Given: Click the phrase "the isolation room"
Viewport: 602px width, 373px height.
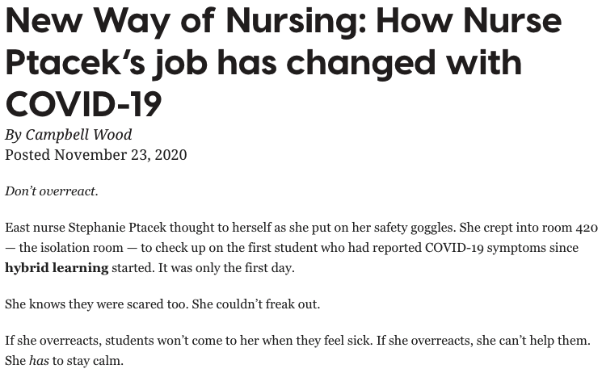Looking at the screenshot, I should point(71,248).
